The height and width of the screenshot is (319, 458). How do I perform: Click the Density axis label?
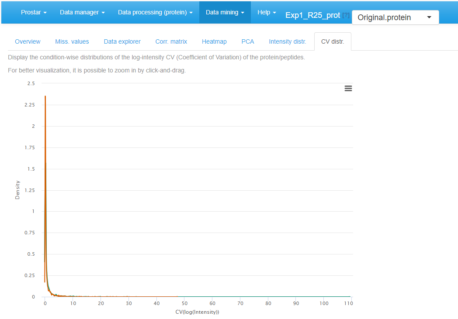(17, 190)
